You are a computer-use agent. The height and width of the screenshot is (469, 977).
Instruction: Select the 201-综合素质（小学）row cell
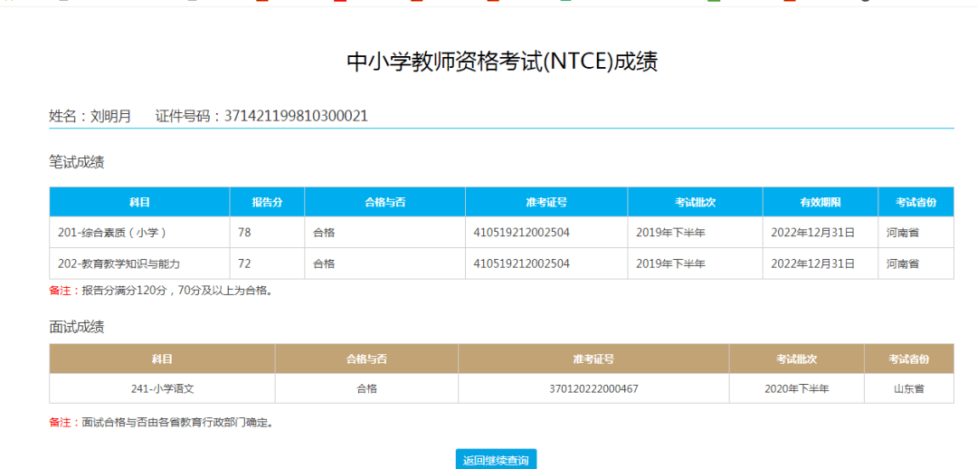coord(139,233)
